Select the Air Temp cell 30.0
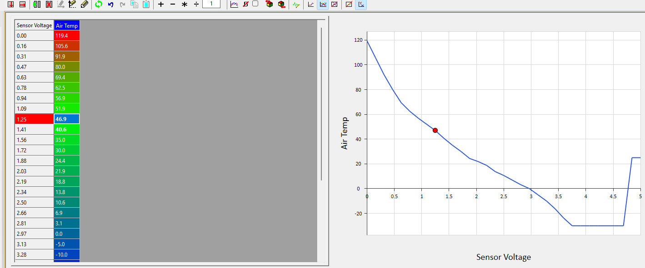 pos(67,150)
